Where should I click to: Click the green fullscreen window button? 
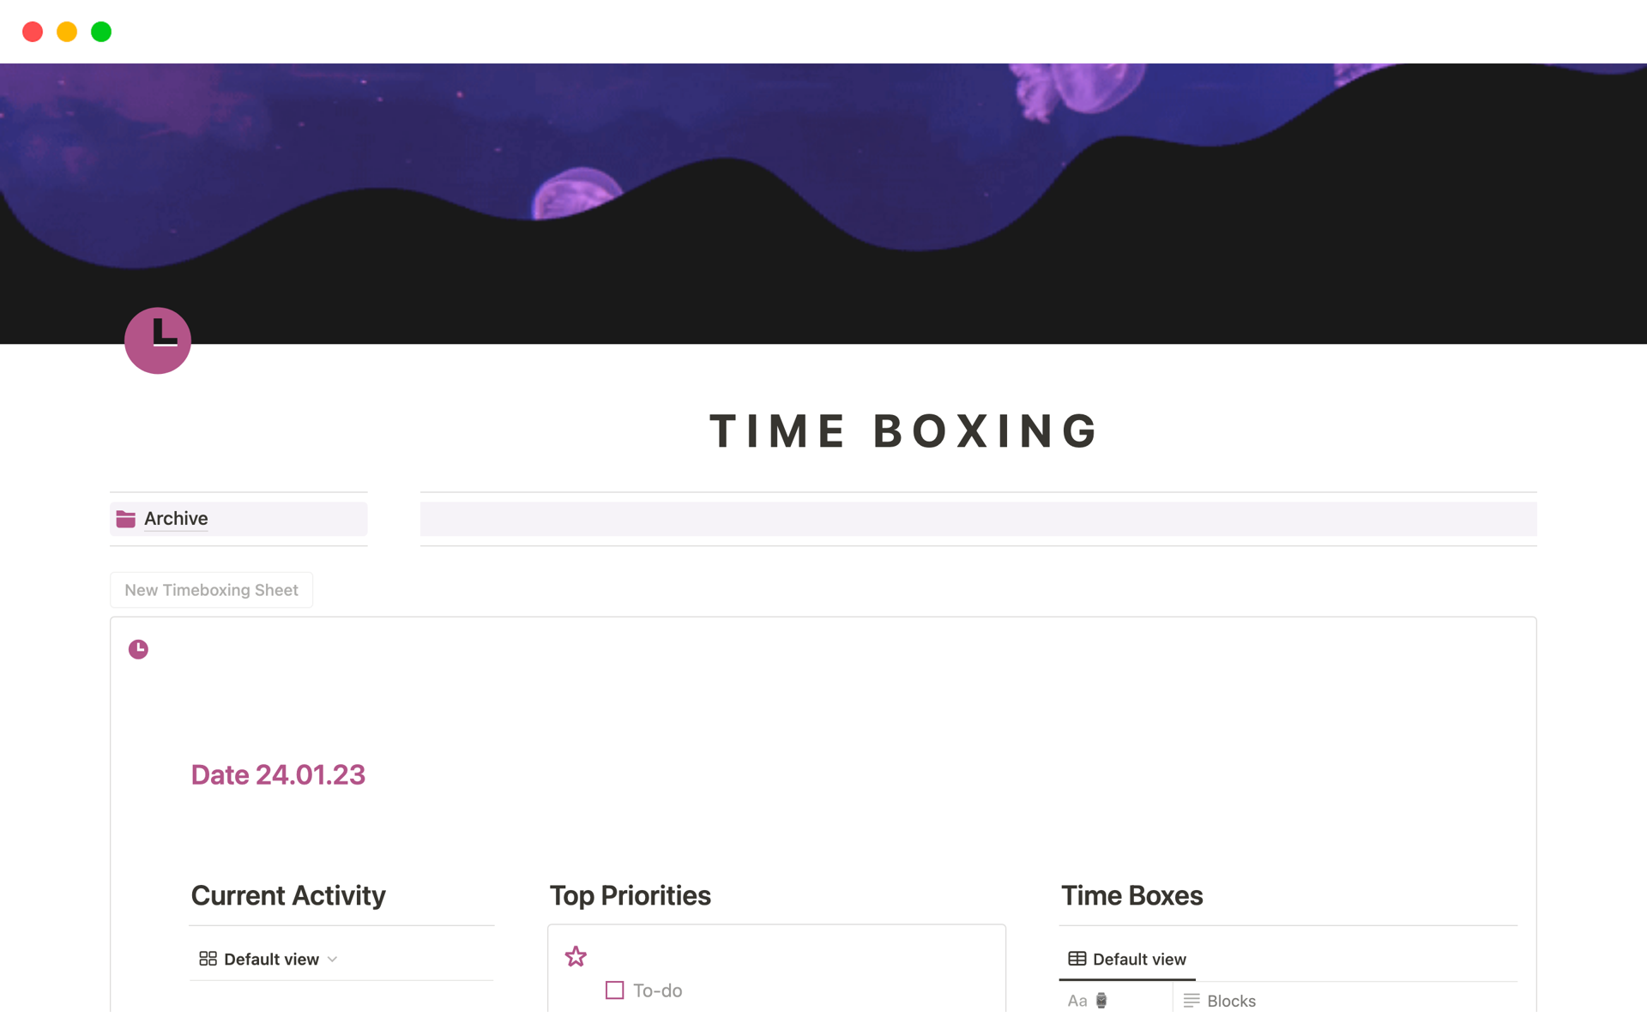point(101,32)
